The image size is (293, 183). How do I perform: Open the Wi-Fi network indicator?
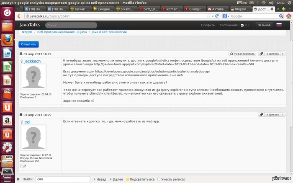(263, 3)
